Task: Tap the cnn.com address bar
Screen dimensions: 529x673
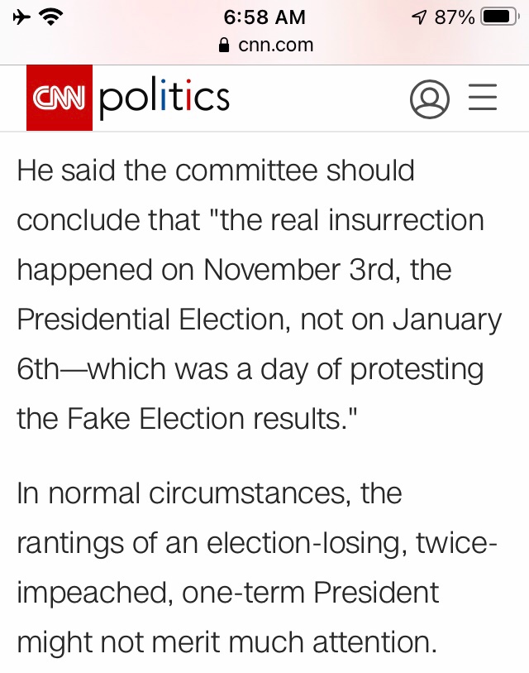Action: [x=266, y=45]
